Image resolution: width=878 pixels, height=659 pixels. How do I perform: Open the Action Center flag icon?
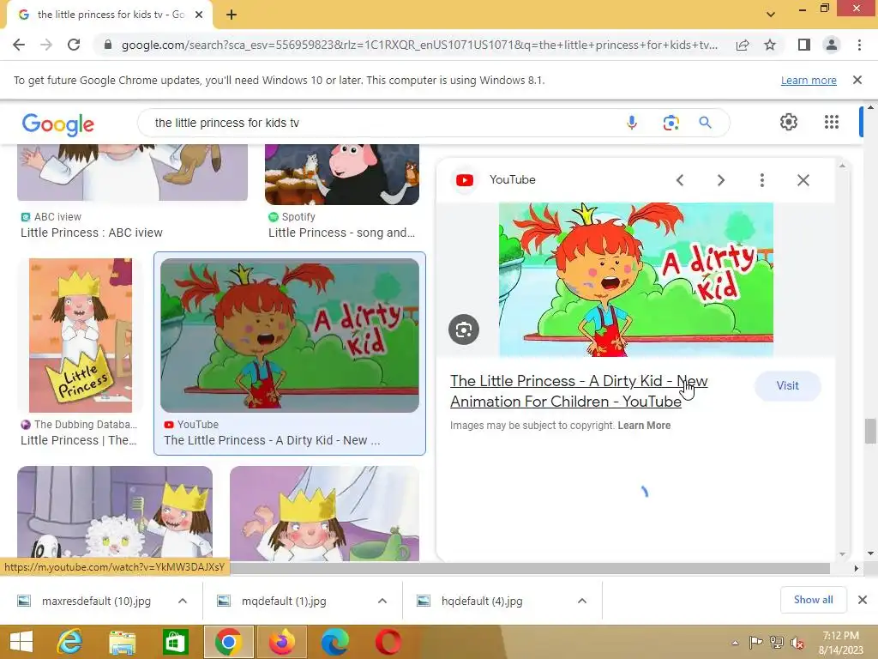(x=756, y=643)
